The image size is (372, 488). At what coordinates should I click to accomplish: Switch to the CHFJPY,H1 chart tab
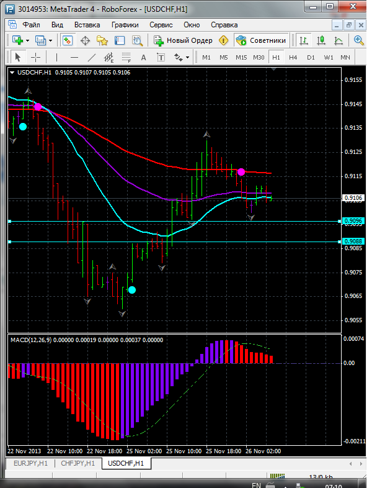[x=77, y=463]
